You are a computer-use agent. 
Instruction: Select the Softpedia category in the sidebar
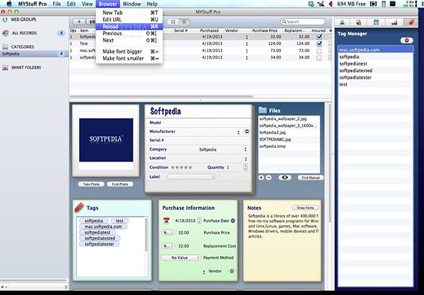34,54
